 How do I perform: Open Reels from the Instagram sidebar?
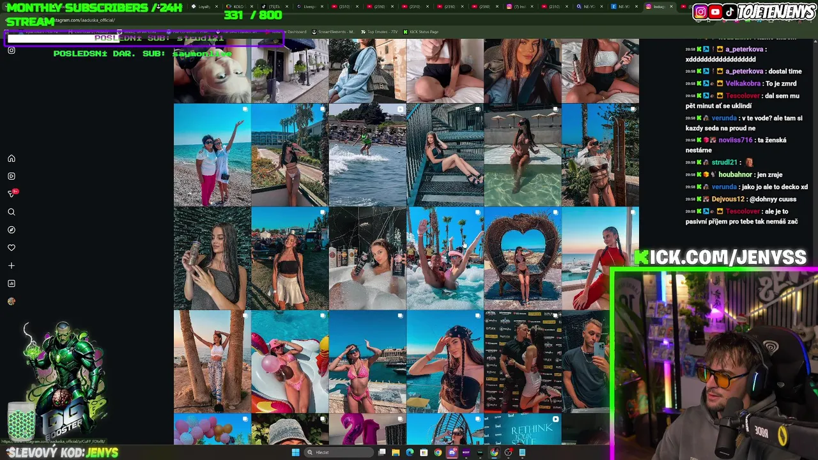tap(12, 176)
